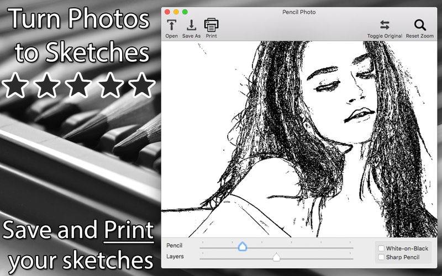Set Pencil slider to far right end
Screen dimensions: 442x276
(x=352, y=248)
